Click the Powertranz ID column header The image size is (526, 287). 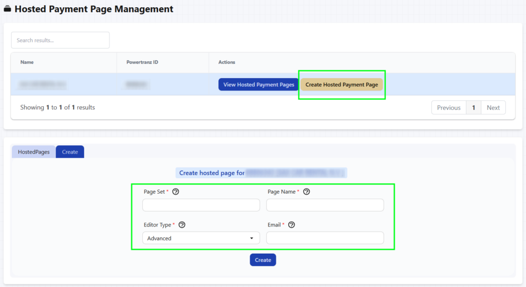[142, 62]
